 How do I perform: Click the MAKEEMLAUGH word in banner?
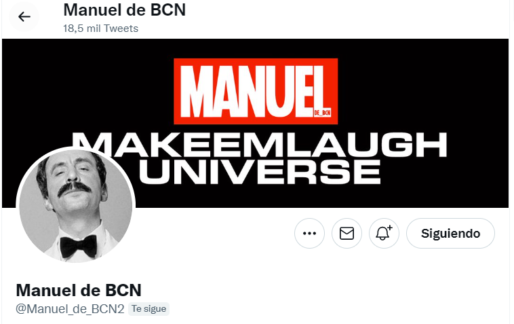[x=259, y=145]
